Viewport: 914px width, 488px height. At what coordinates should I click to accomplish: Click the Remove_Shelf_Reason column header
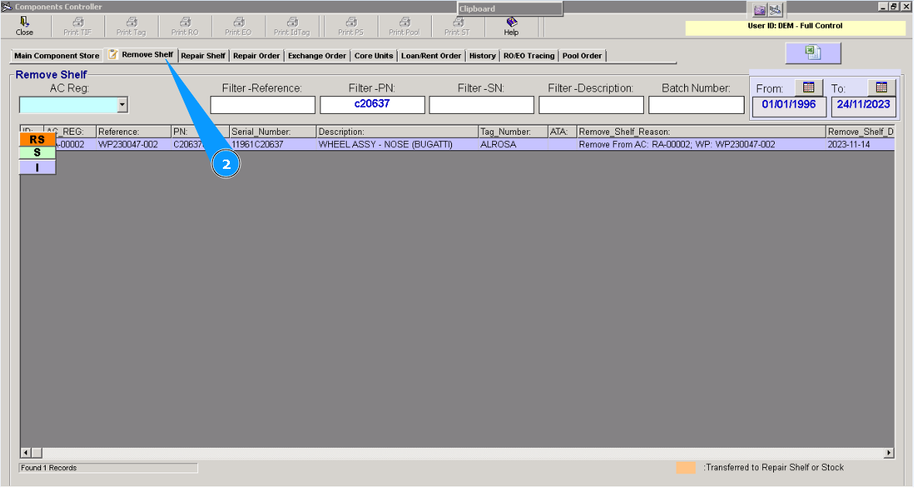click(701, 132)
